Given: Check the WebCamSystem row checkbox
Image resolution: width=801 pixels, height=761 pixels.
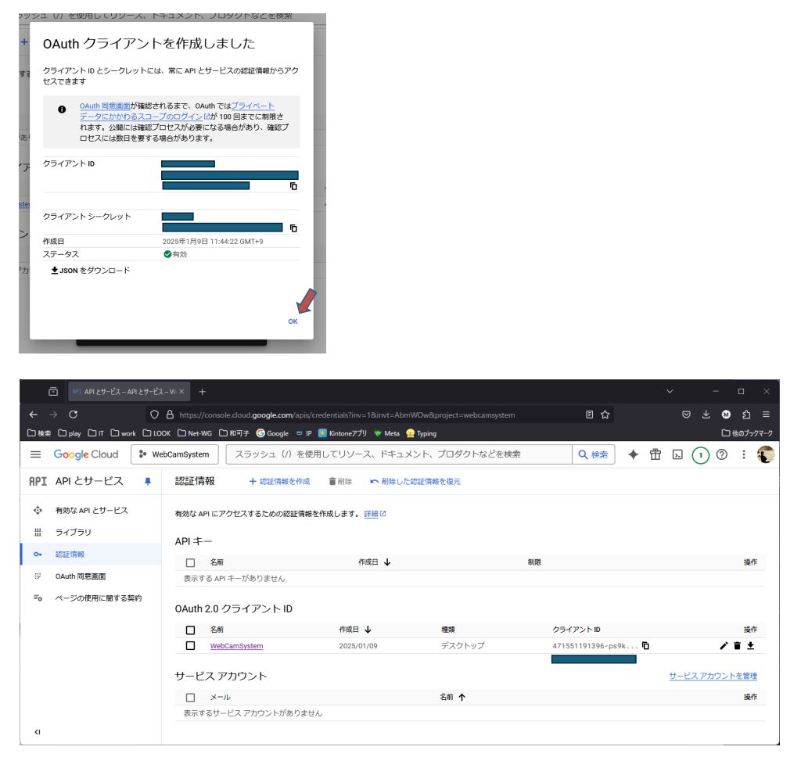Looking at the screenshot, I should 191,645.
